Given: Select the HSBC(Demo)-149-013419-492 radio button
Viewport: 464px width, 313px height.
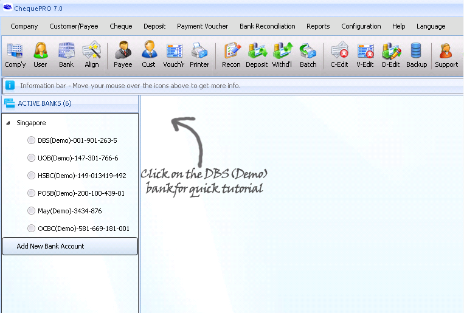Looking at the screenshot, I should click(x=31, y=176).
